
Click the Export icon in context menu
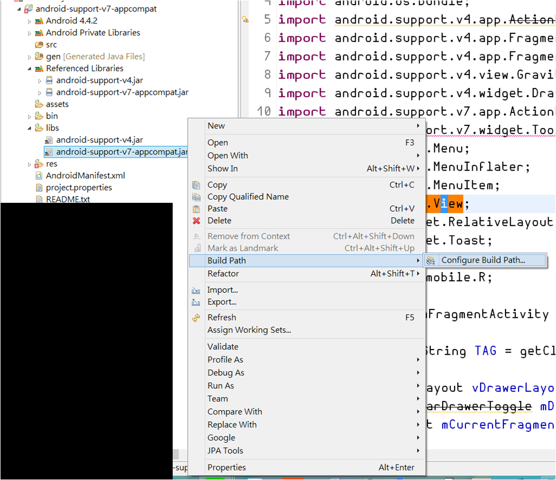[196, 302]
